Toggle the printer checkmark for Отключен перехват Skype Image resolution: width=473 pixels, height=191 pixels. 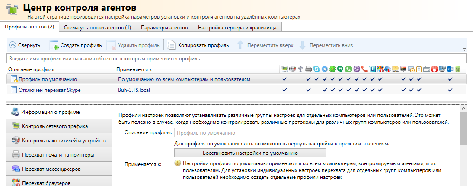[x=308, y=90]
